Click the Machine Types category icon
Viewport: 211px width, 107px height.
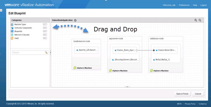click(12, 24)
